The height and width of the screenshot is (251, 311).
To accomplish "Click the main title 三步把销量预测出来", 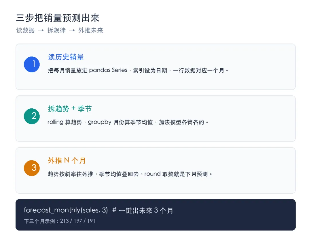I will click(x=58, y=18).
